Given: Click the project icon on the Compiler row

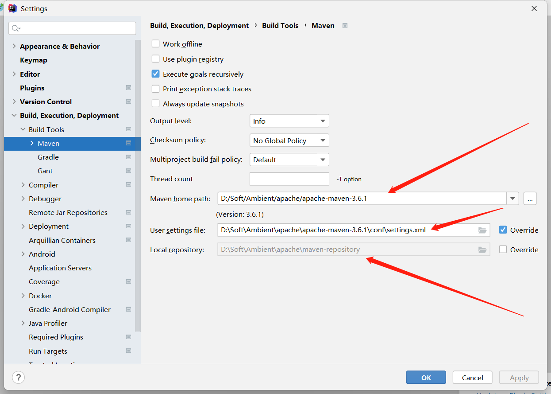Looking at the screenshot, I should [x=128, y=185].
